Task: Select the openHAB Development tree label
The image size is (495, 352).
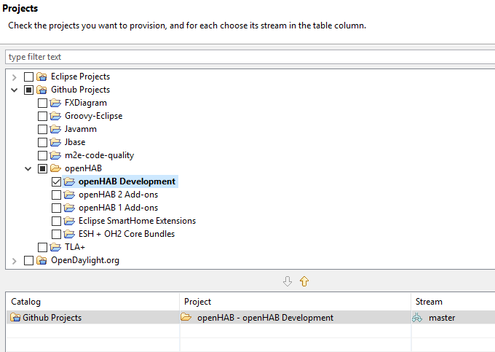Action: [127, 181]
